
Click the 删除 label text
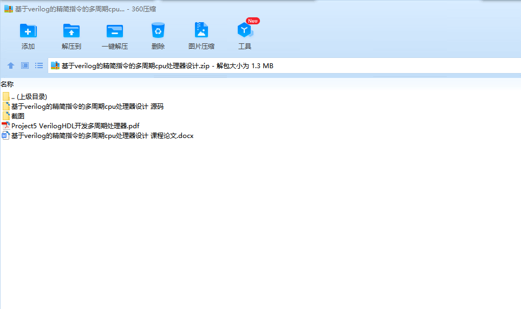(158, 47)
